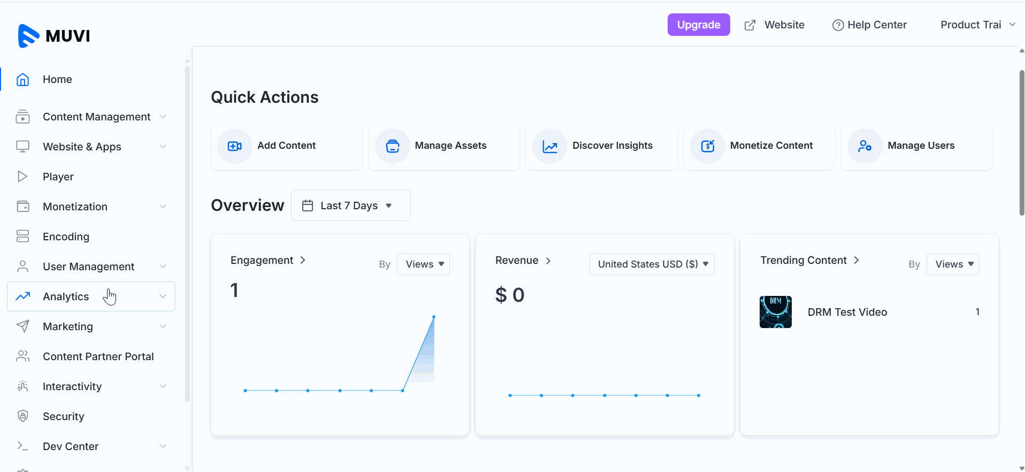Click the Upgrade button
Image resolution: width=1025 pixels, height=472 pixels.
coord(698,25)
